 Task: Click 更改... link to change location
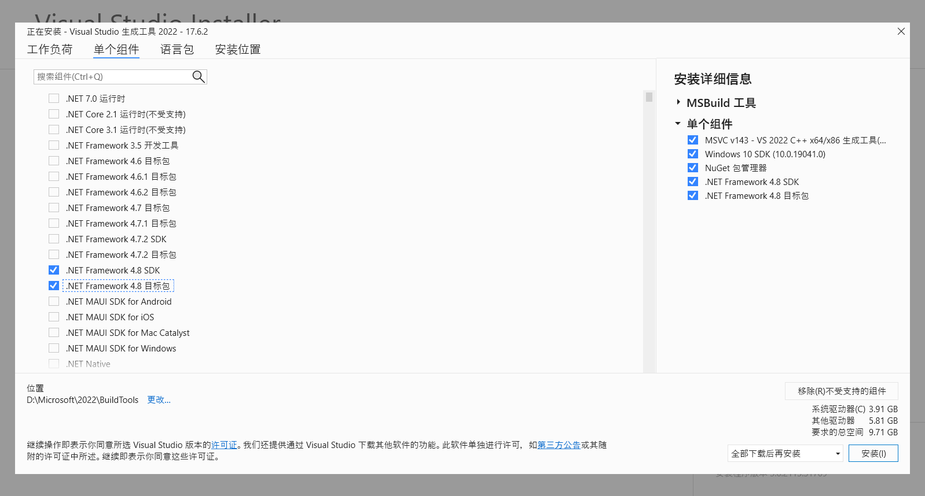[159, 399]
